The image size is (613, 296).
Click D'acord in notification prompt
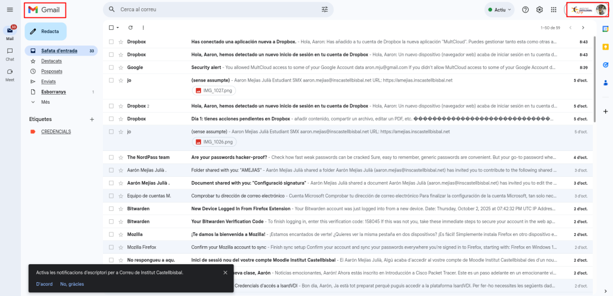point(44,284)
